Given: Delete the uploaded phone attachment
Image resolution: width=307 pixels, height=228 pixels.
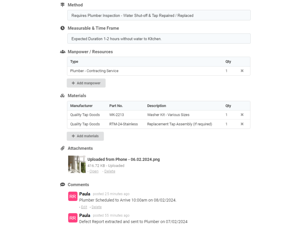Looking at the screenshot, I should 110,171.
